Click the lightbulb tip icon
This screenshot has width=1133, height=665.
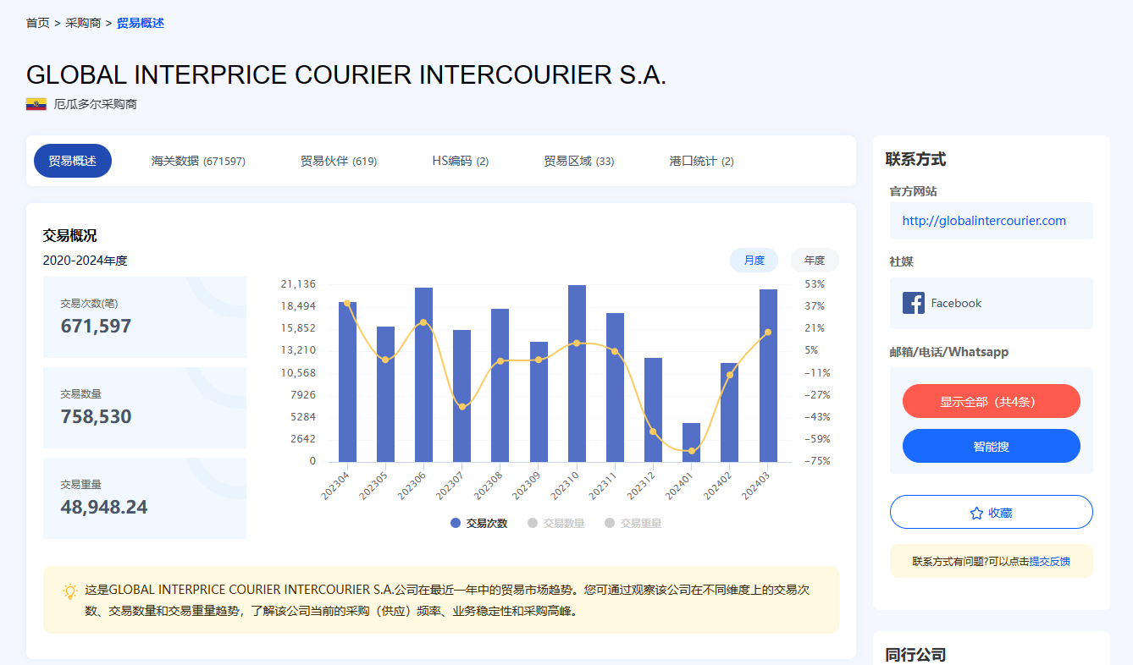pyautogui.click(x=70, y=591)
